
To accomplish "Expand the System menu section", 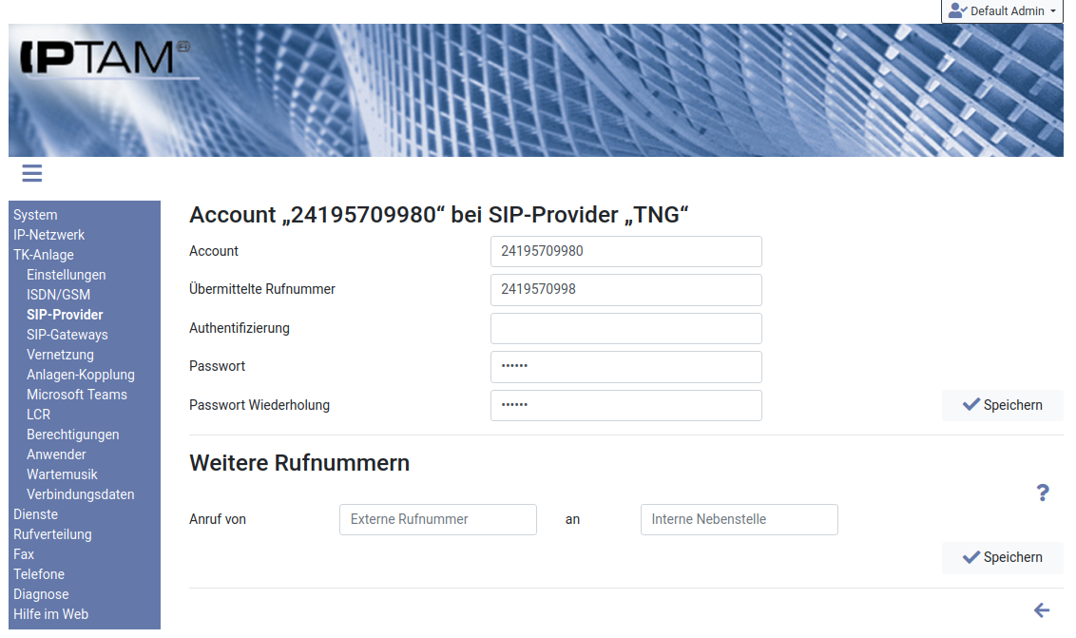I will [x=35, y=215].
